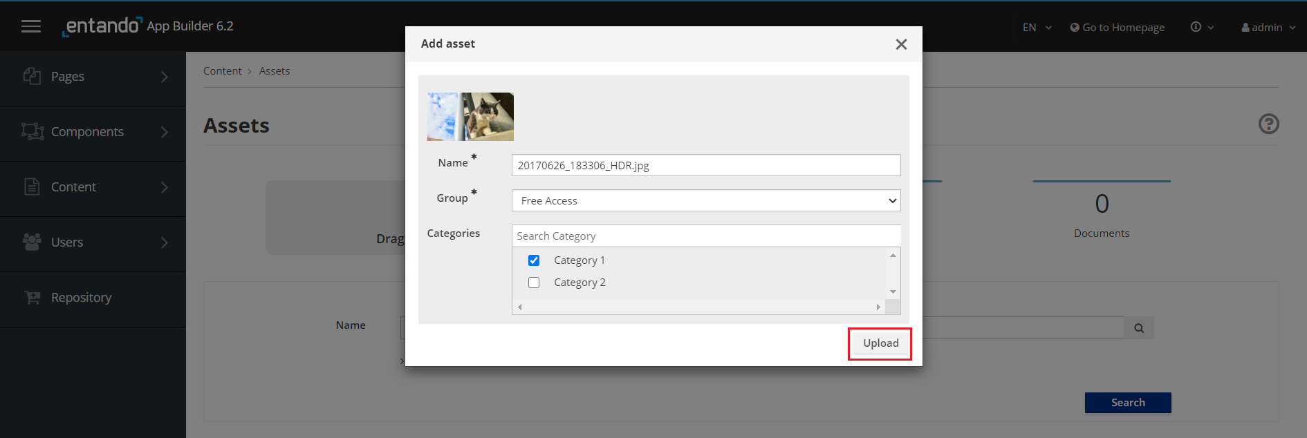The height and width of the screenshot is (438, 1307).
Task: Click the blue Search button
Action: click(x=1128, y=403)
